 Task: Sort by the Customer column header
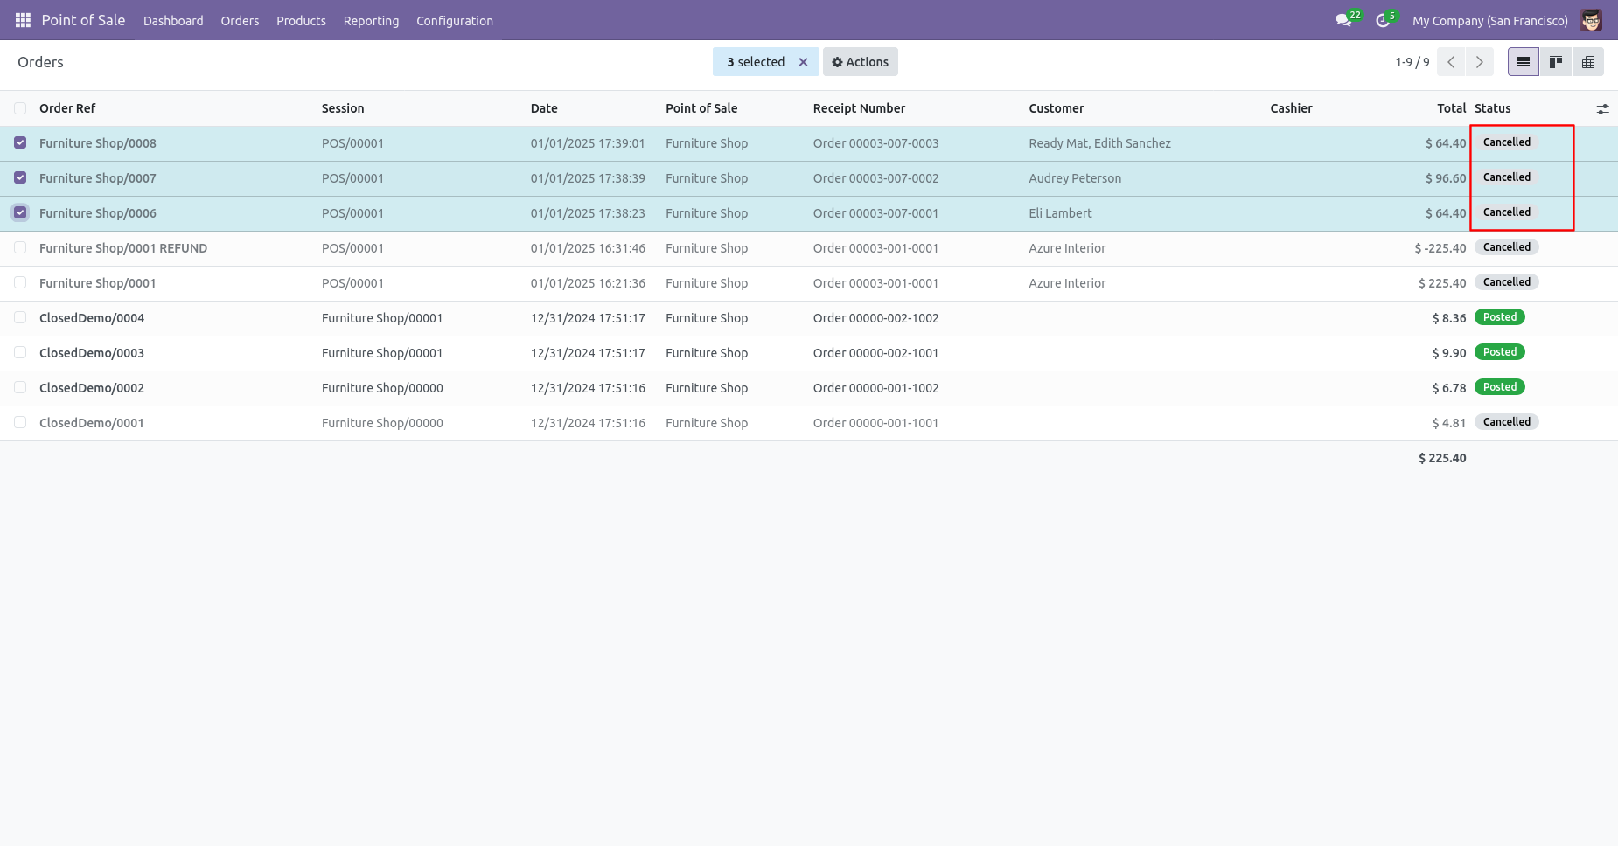point(1057,108)
